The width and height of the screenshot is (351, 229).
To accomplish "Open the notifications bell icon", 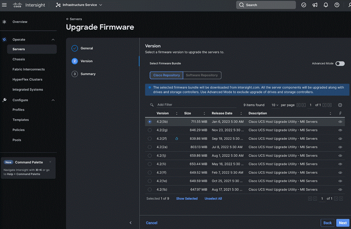I will pos(326,5).
